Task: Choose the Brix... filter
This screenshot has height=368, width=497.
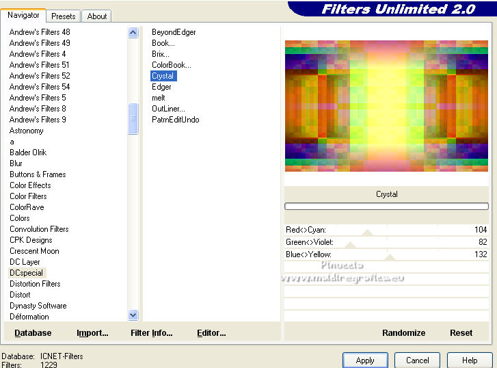Action: [x=161, y=54]
